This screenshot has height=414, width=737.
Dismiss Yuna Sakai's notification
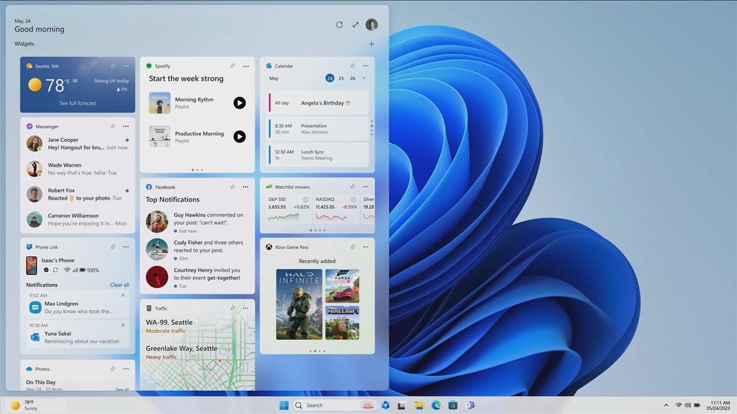coord(122,325)
